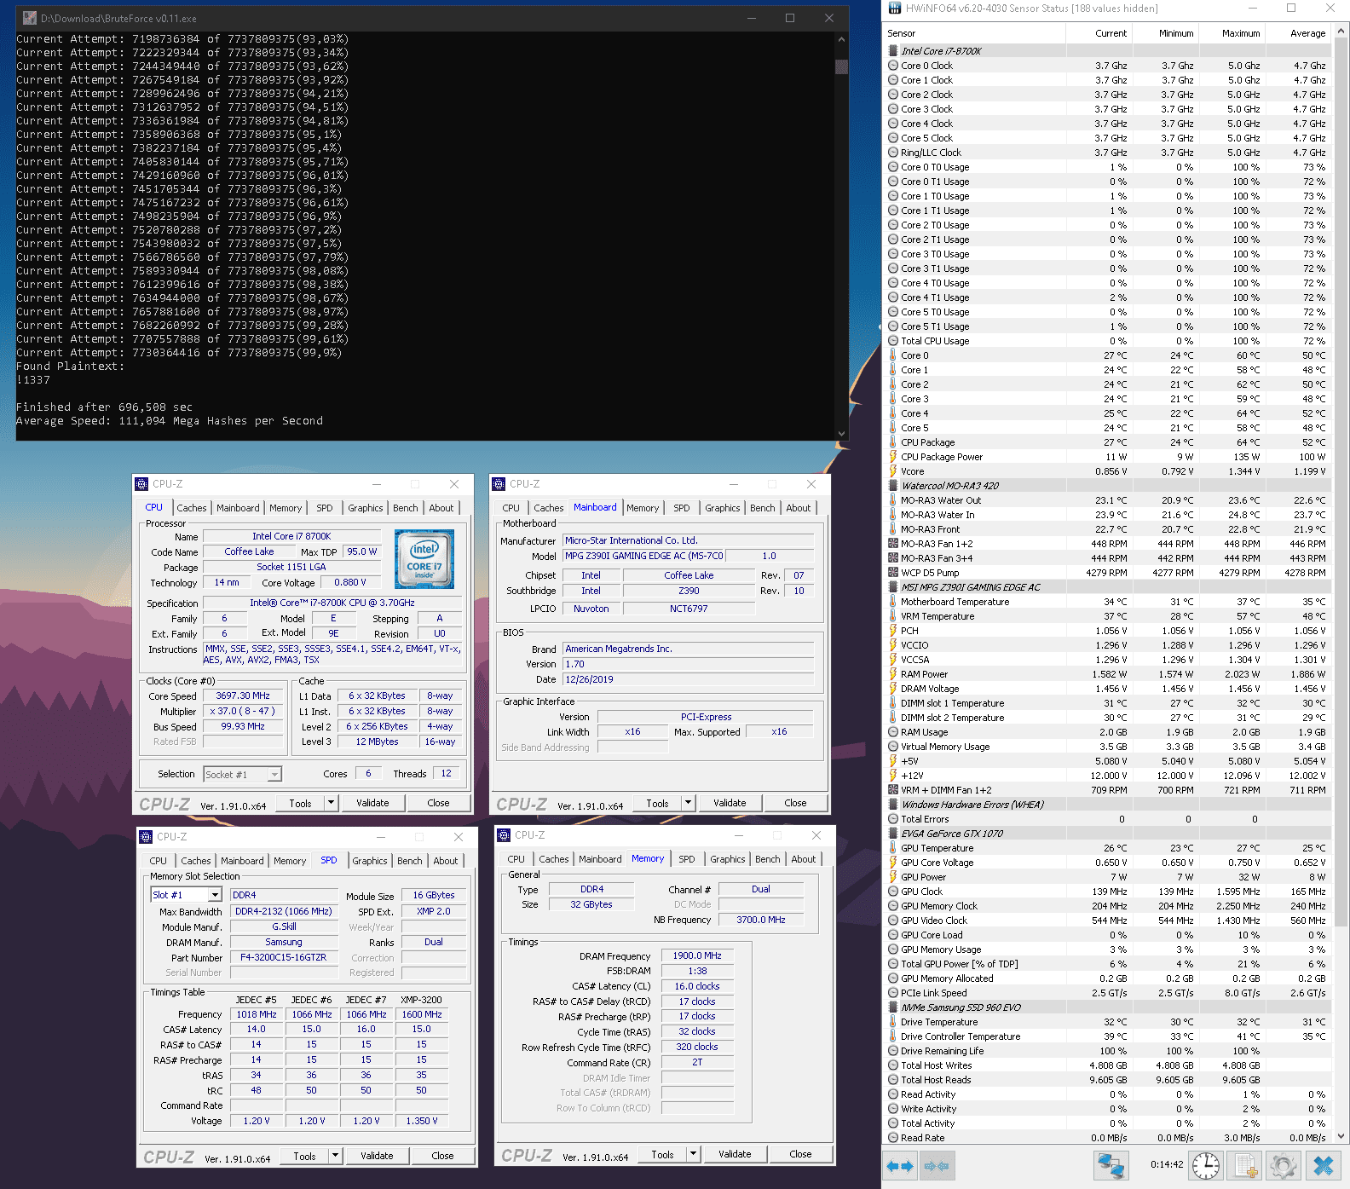1350x1189 pixels.
Task: Click the clock icon next to Ring/LLC Clock
Action: click(x=893, y=153)
